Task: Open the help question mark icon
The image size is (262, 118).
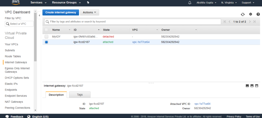Action: [258, 14]
